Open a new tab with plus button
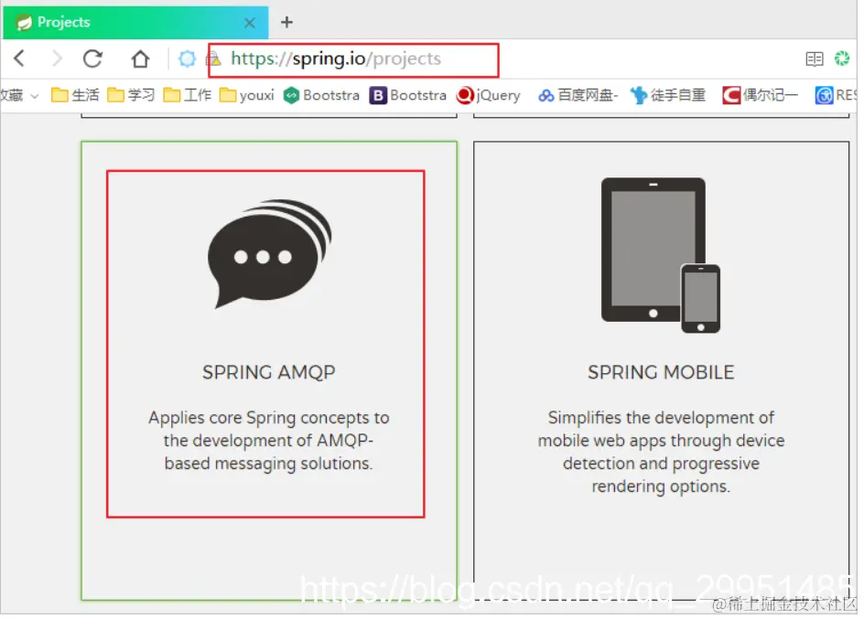The height and width of the screenshot is (619, 864). (286, 22)
